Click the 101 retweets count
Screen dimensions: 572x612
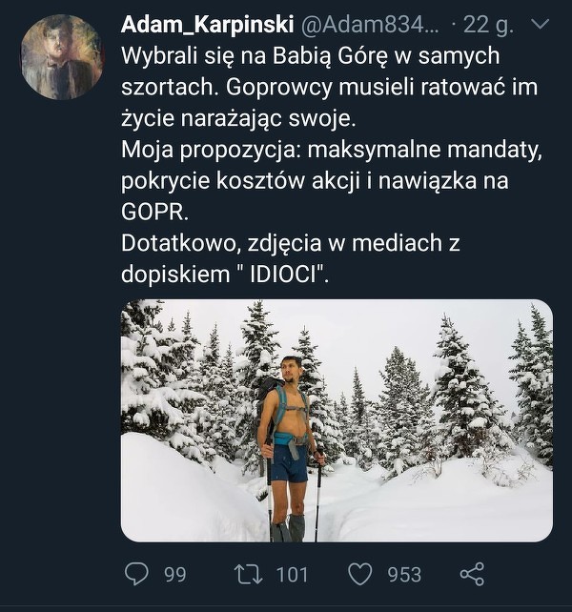point(292,574)
